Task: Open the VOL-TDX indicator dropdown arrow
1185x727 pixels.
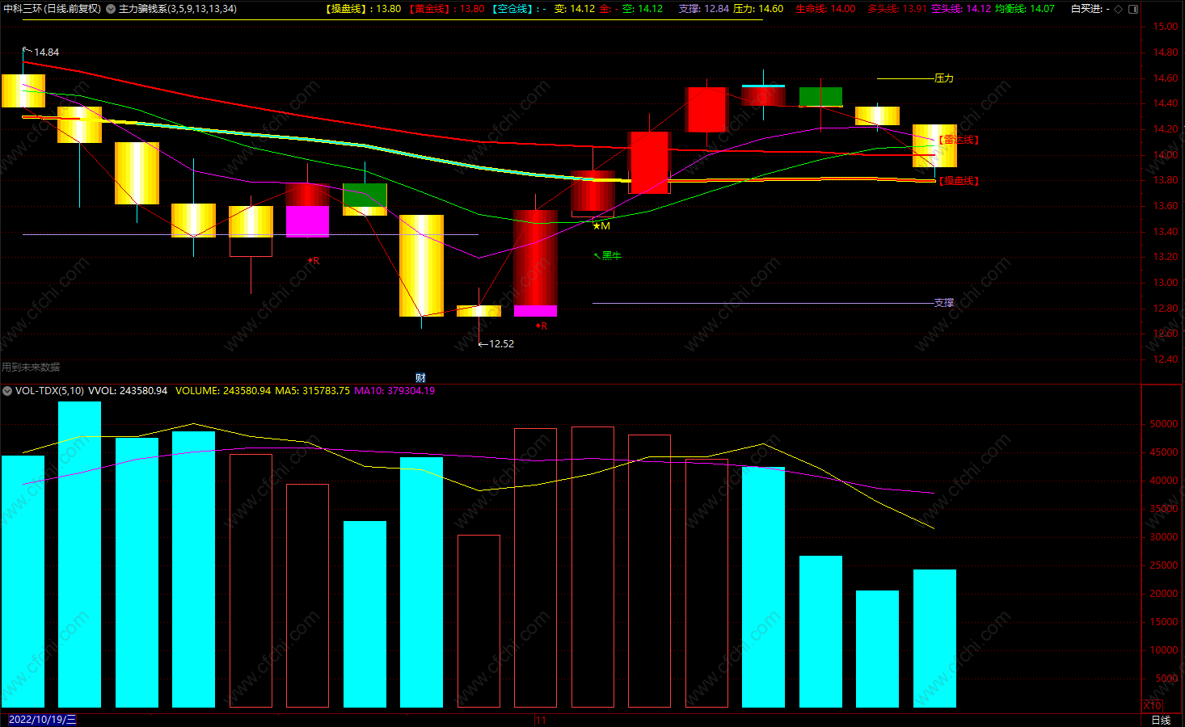Action: click(x=7, y=391)
